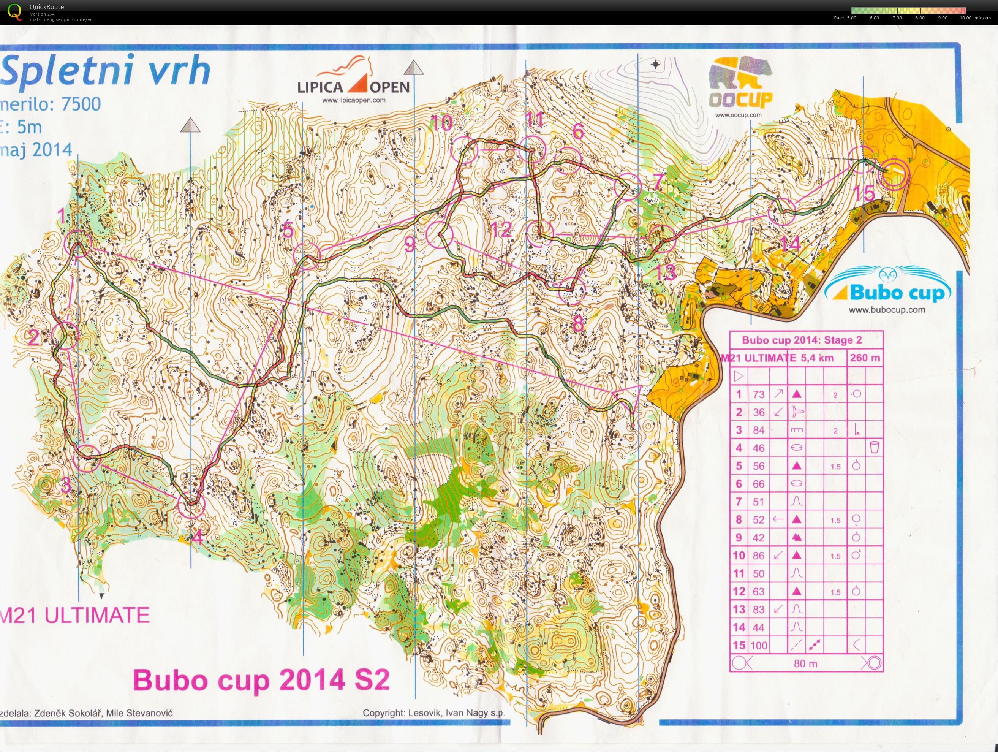Viewport: 998px width, 752px height.
Task: Click control code 86 in the table
Action: tap(758, 556)
